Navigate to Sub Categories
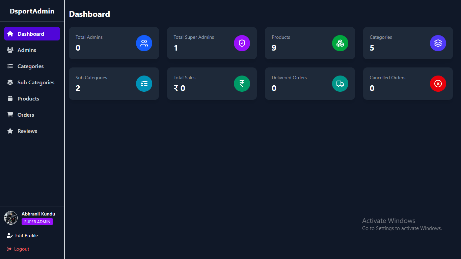 pyautogui.click(x=32, y=82)
